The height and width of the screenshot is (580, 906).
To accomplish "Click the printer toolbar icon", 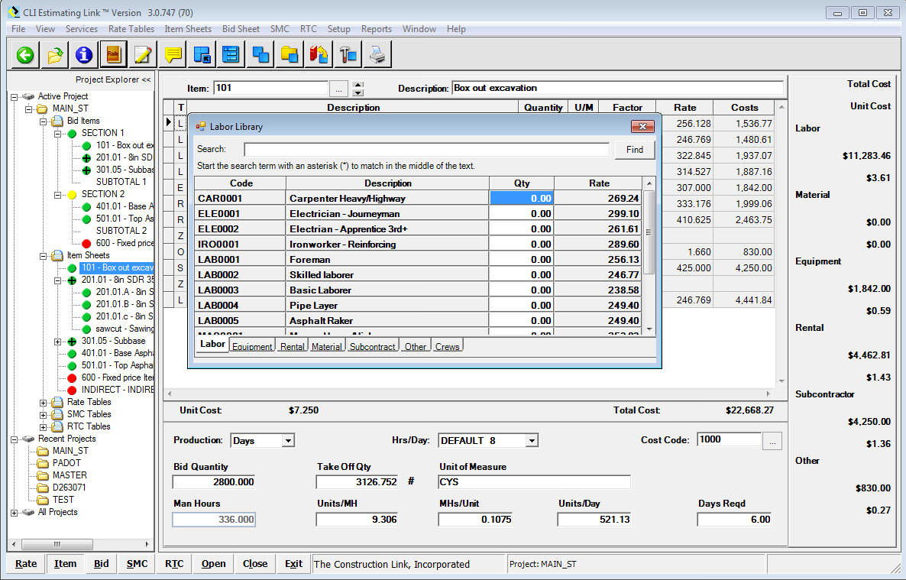I will pyautogui.click(x=377, y=55).
